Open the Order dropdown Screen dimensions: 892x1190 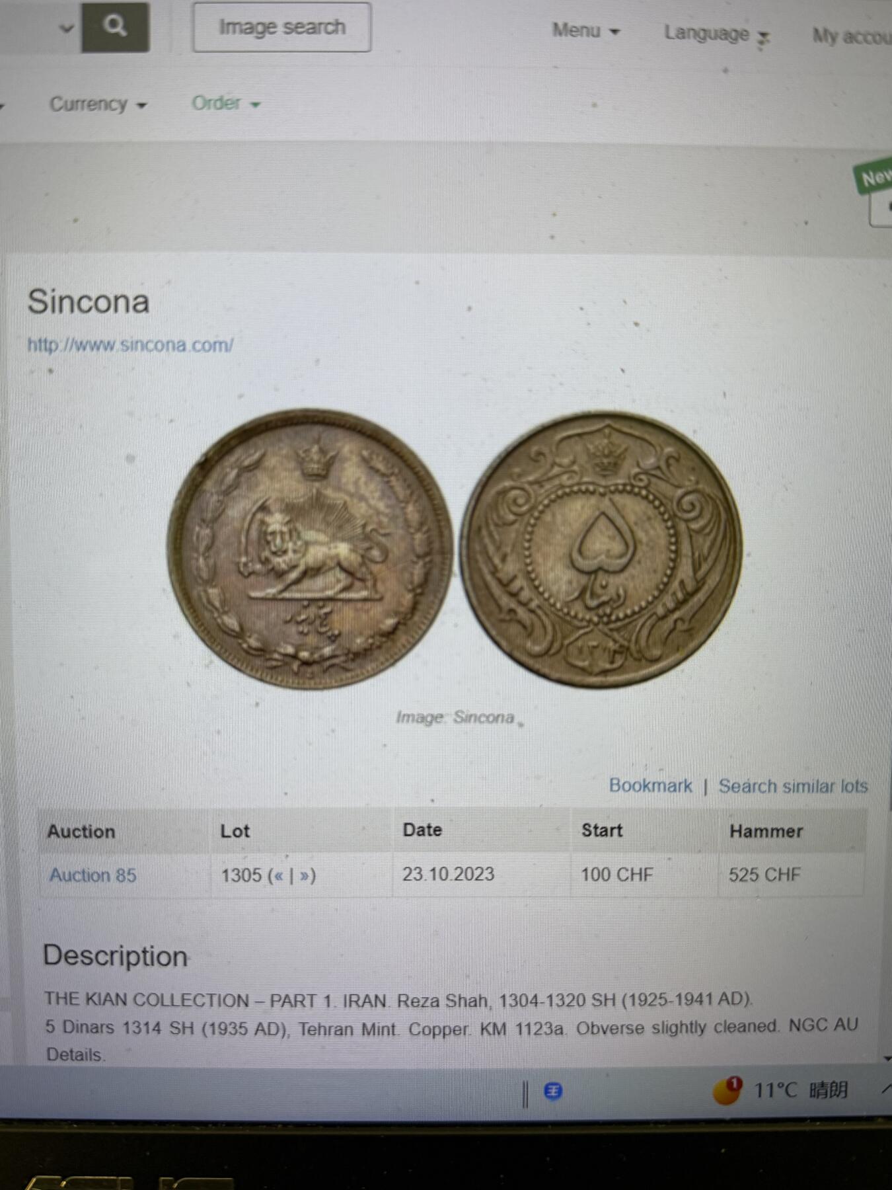225,103
